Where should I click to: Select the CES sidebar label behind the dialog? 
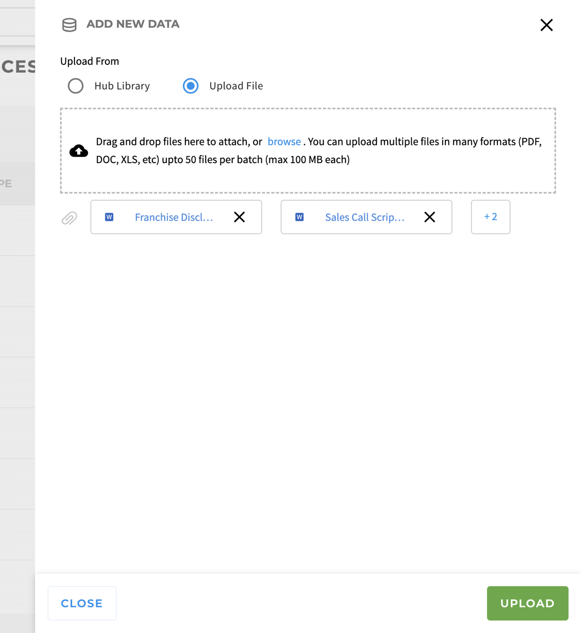tap(18, 66)
